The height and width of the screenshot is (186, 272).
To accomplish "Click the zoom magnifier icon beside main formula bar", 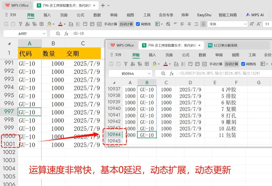I will [x=58, y=33].
